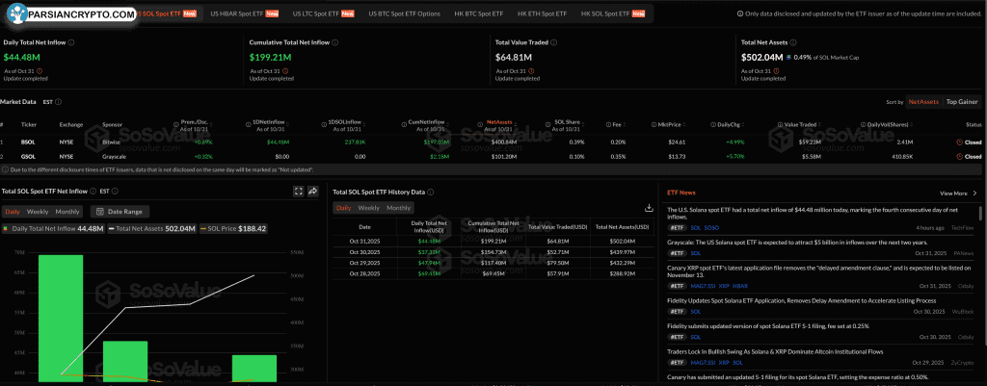Image resolution: width=987 pixels, height=386 pixels.
Task: Click info icon beside Total Value Traded
Action: coord(554,42)
